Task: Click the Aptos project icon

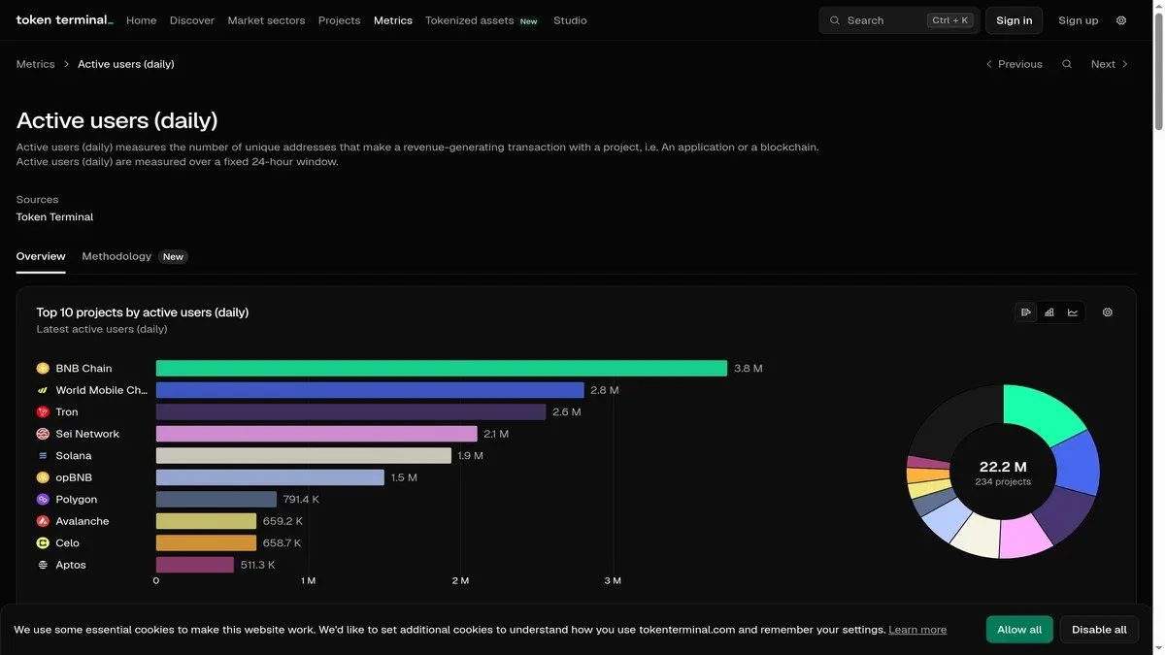Action: click(x=43, y=565)
